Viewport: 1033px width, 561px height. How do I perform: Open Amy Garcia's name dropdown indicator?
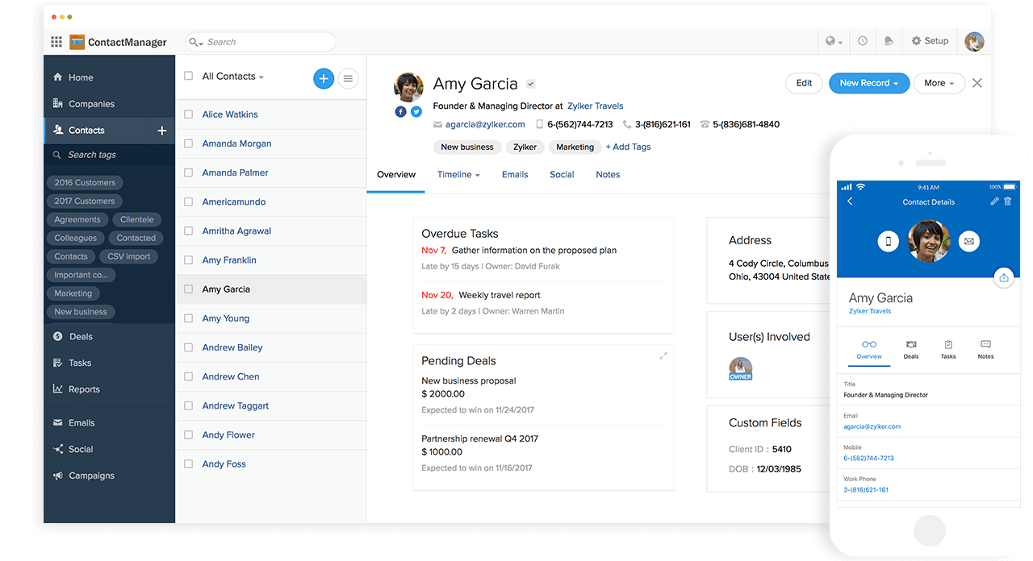pyautogui.click(x=531, y=84)
